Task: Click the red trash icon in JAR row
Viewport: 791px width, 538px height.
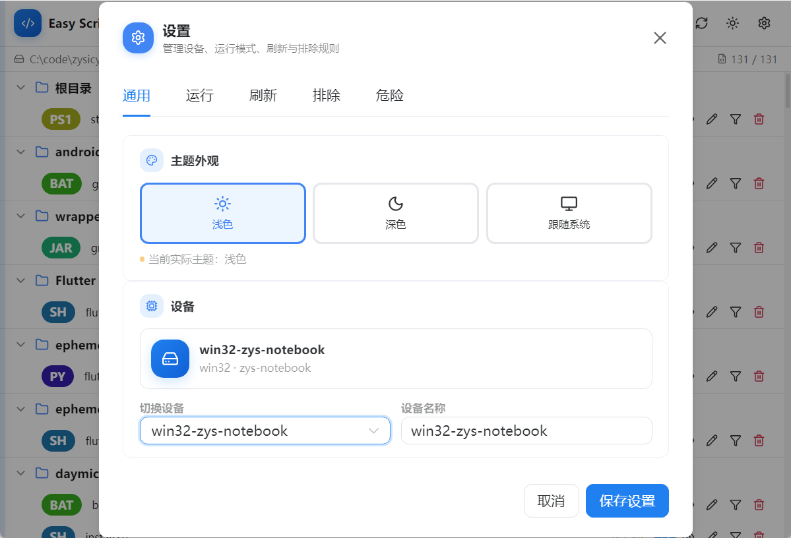Action: click(x=759, y=247)
